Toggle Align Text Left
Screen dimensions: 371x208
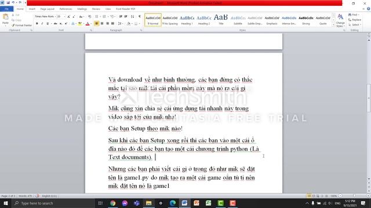tap(97, 24)
